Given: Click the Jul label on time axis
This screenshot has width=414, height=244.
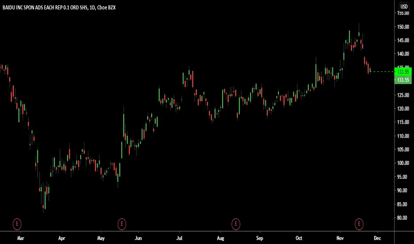Looking at the screenshot, I should coord(179,238).
